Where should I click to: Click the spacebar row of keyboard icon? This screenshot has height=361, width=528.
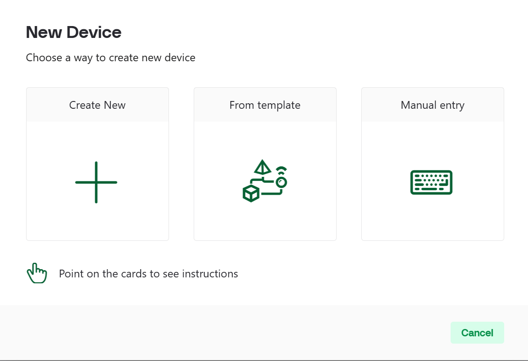(x=430, y=189)
